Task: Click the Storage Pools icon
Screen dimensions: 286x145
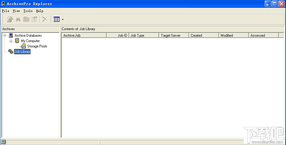Action: coord(23,46)
